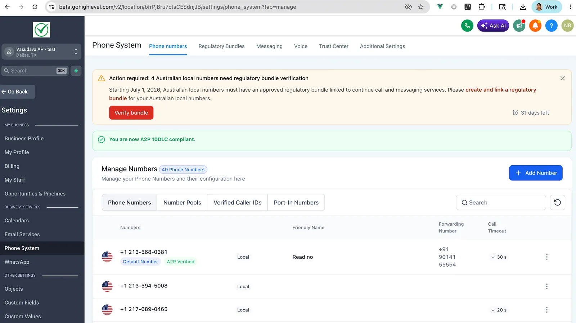Viewport: 576px width, 323px height.
Task: Open Objects settings
Action: pos(14,289)
